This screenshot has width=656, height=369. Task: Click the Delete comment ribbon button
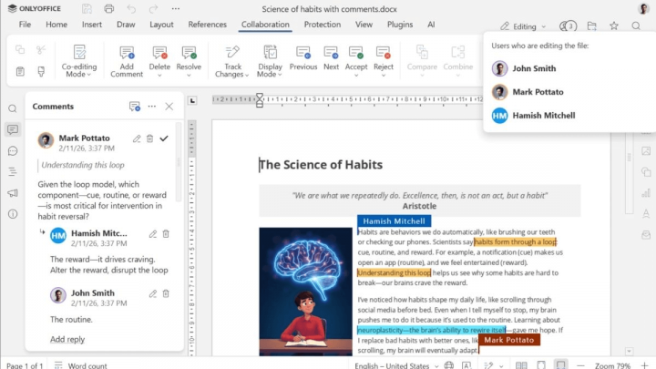(x=159, y=57)
